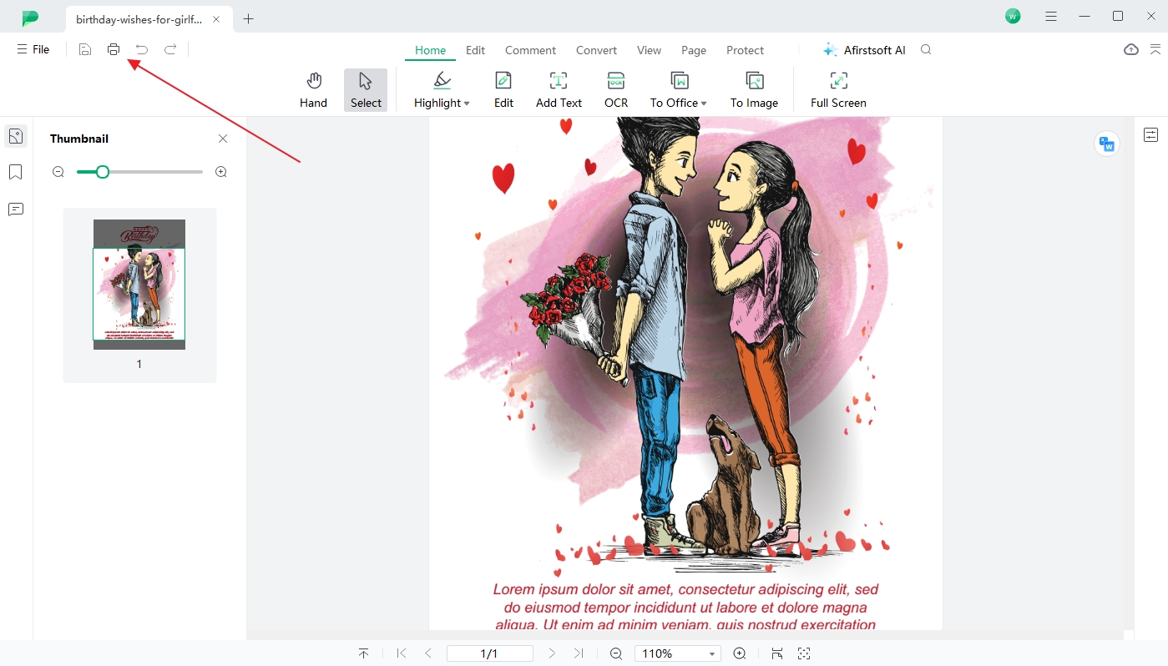Image resolution: width=1168 pixels, height=666 pixels.
Task: Go to the first page
Action: 402,653
